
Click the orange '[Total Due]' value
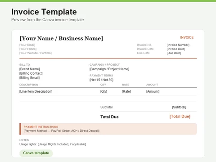[180, 117]
